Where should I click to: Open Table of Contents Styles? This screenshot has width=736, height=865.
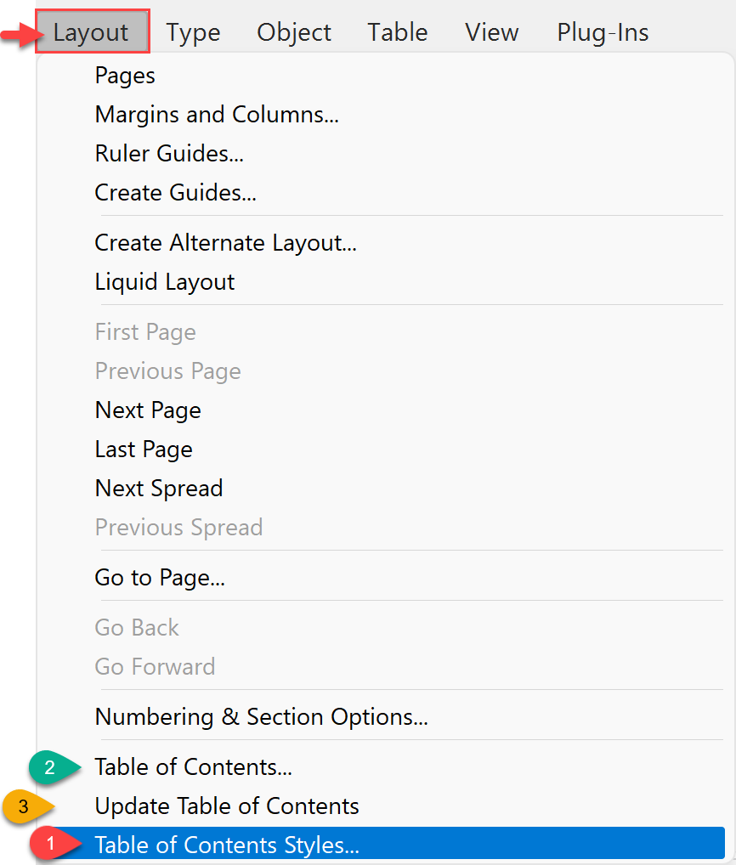coord(227,845)
